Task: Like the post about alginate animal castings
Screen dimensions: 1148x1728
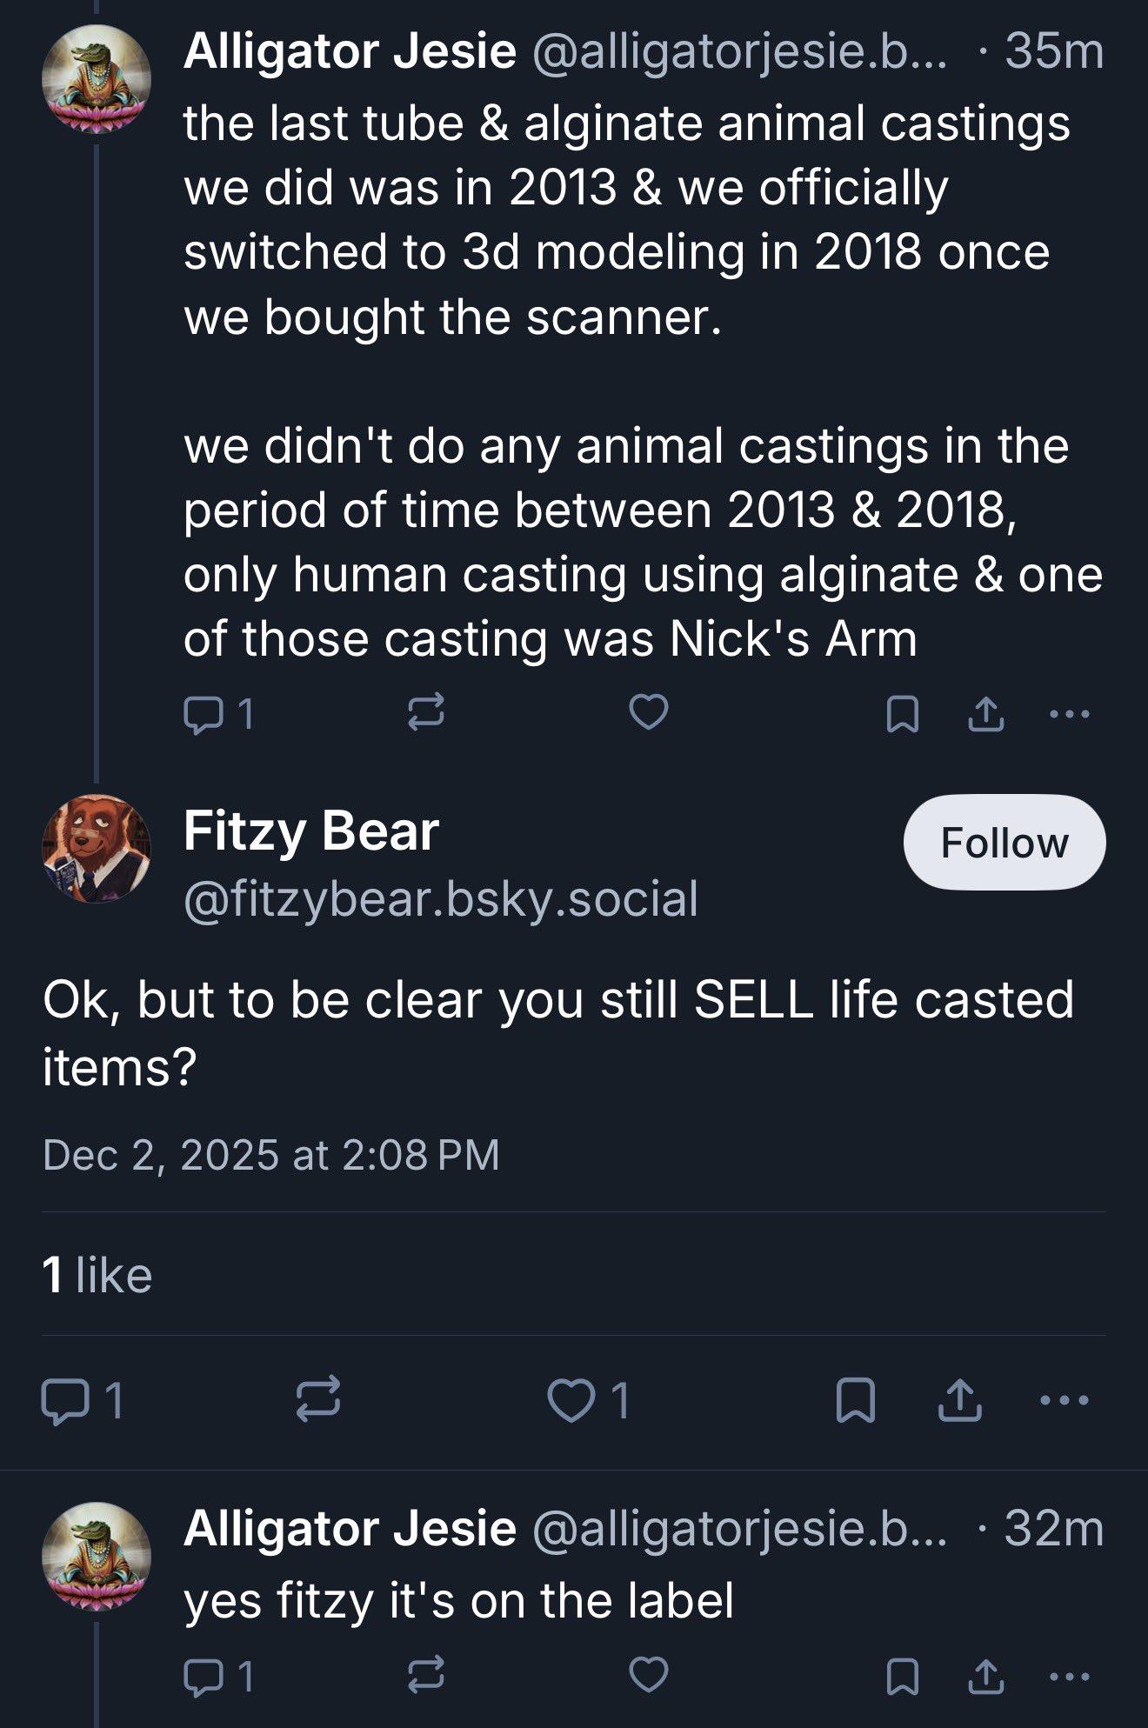Action: [648, 712]
